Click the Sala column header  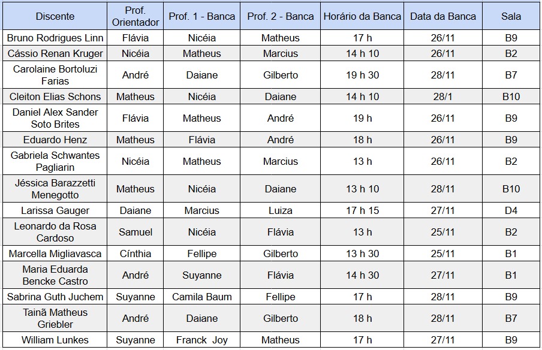[511, 16]
